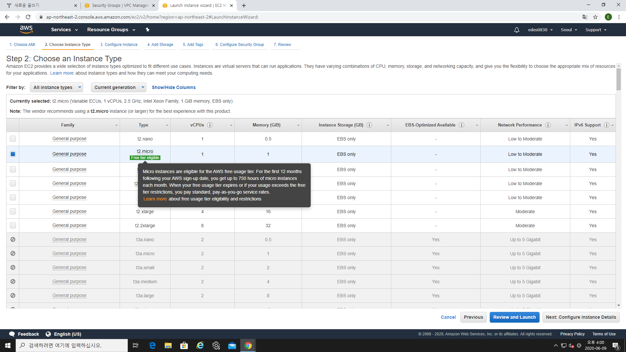
Task: Open the All instance types filter dropdown
Action: [56, 87]
